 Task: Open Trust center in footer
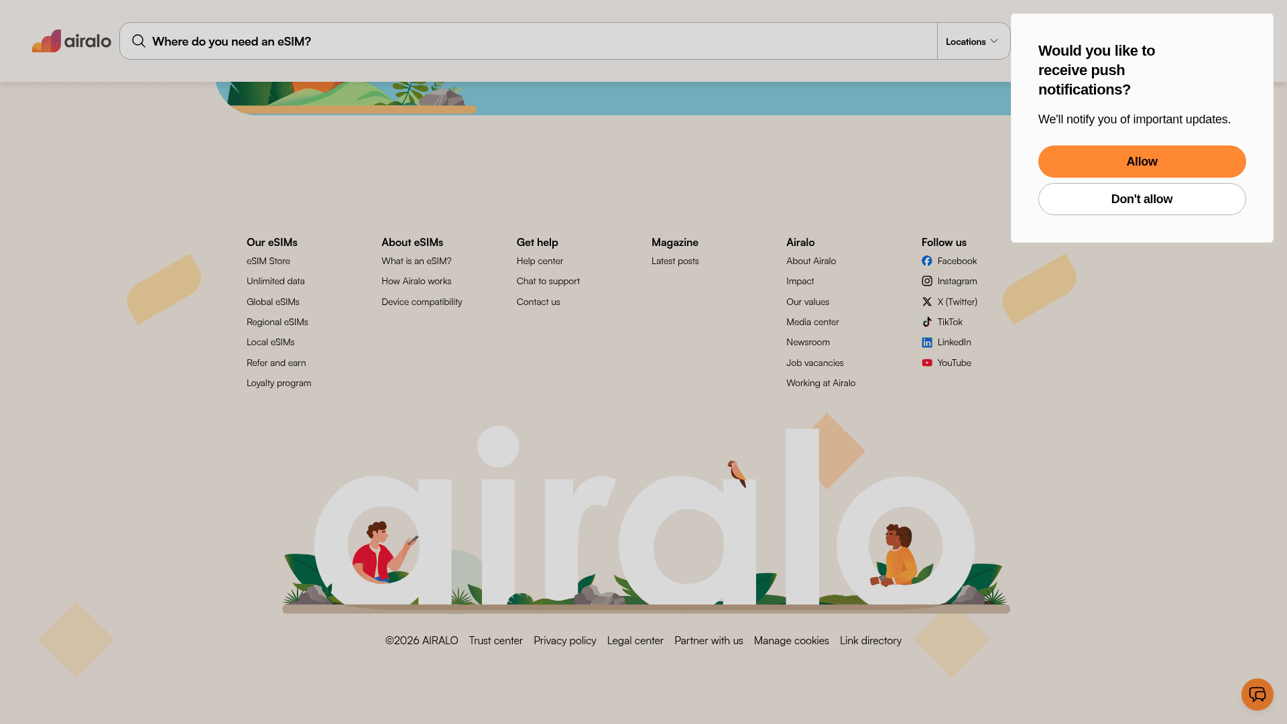click(x=495, y=640)
